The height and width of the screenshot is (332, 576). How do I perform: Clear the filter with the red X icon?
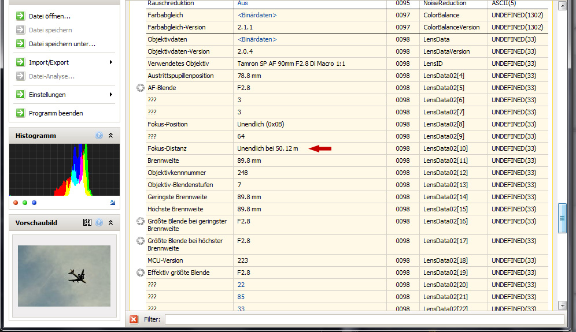coord(134,319)
